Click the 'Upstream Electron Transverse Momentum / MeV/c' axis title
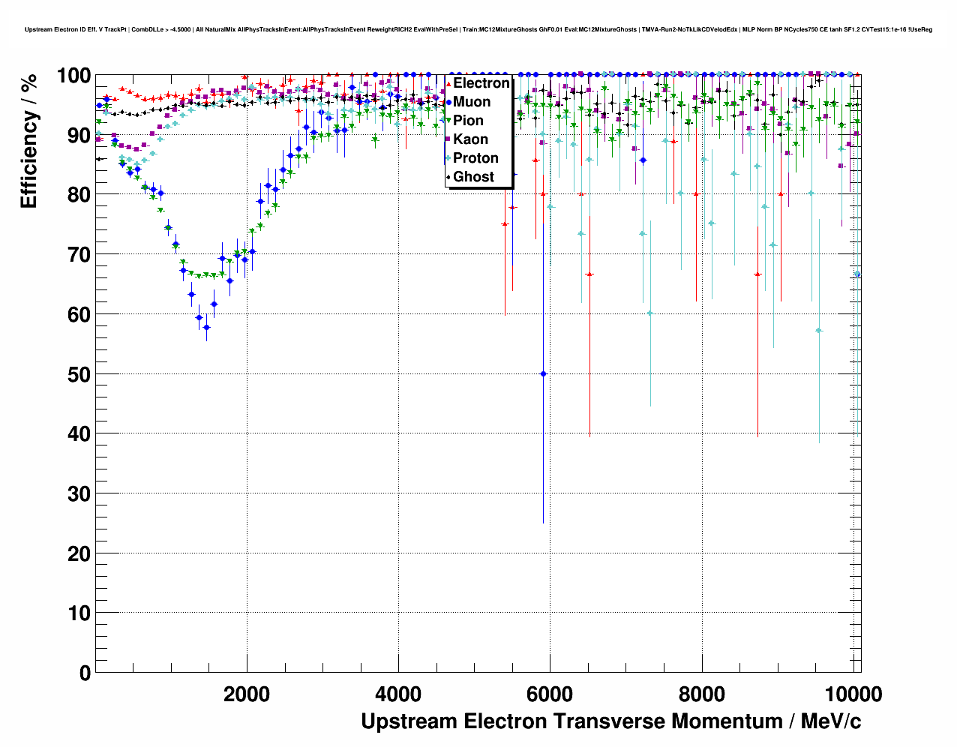 [x=610, y=721]
